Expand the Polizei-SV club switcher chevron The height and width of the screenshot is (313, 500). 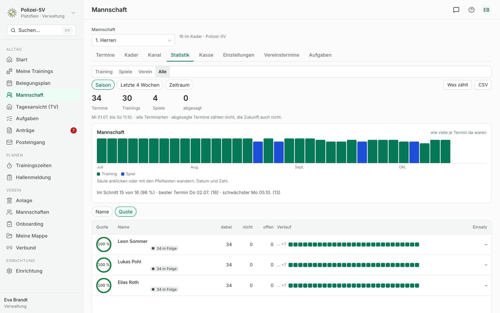(73, 13)
